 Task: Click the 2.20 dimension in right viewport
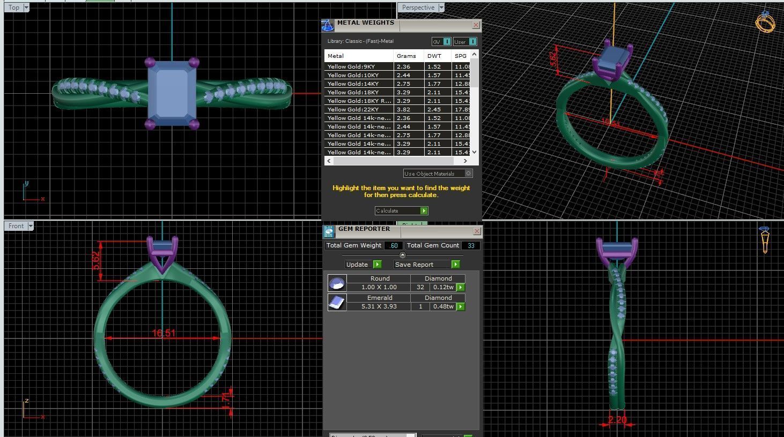point(617,420)
